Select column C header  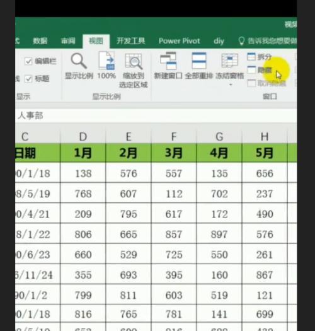(x=38, y=137)
